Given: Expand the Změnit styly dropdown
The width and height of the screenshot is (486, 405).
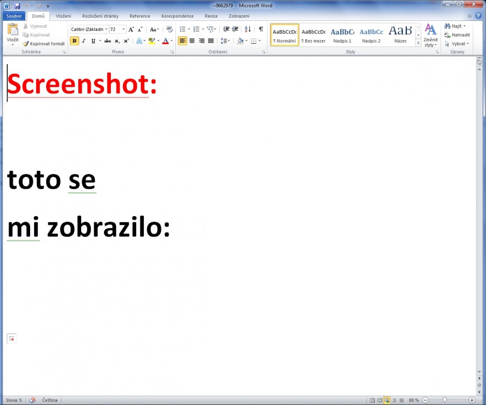Looking at the screenshot, I should [x=431, y=36].
